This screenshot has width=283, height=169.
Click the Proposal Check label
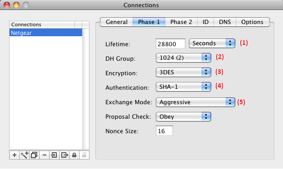click(x=128, y=117)
